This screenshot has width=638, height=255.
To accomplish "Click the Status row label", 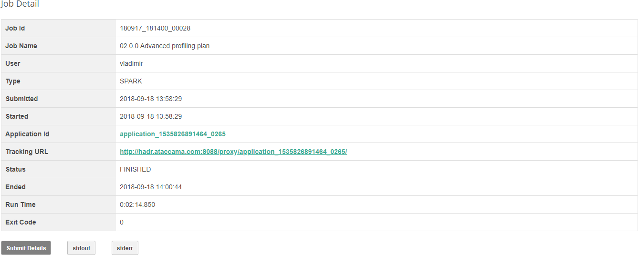I will click(16, 169).
